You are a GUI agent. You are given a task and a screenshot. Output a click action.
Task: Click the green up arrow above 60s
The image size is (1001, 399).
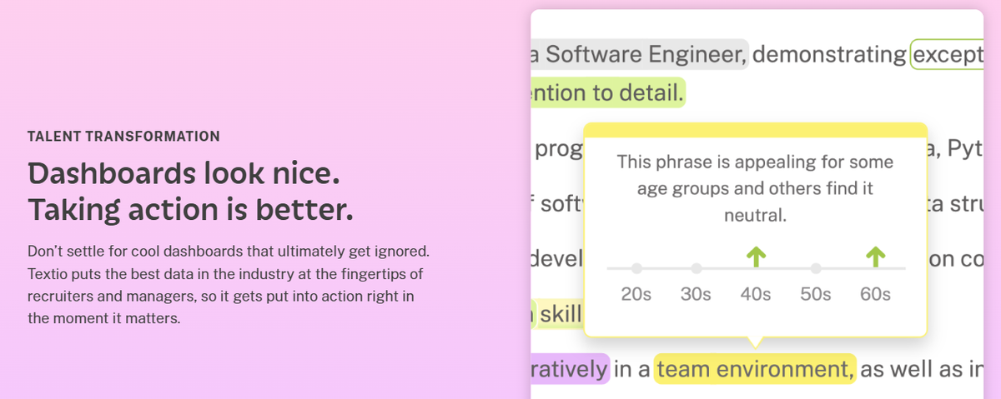pyautogui.click(x=875, y=257)
